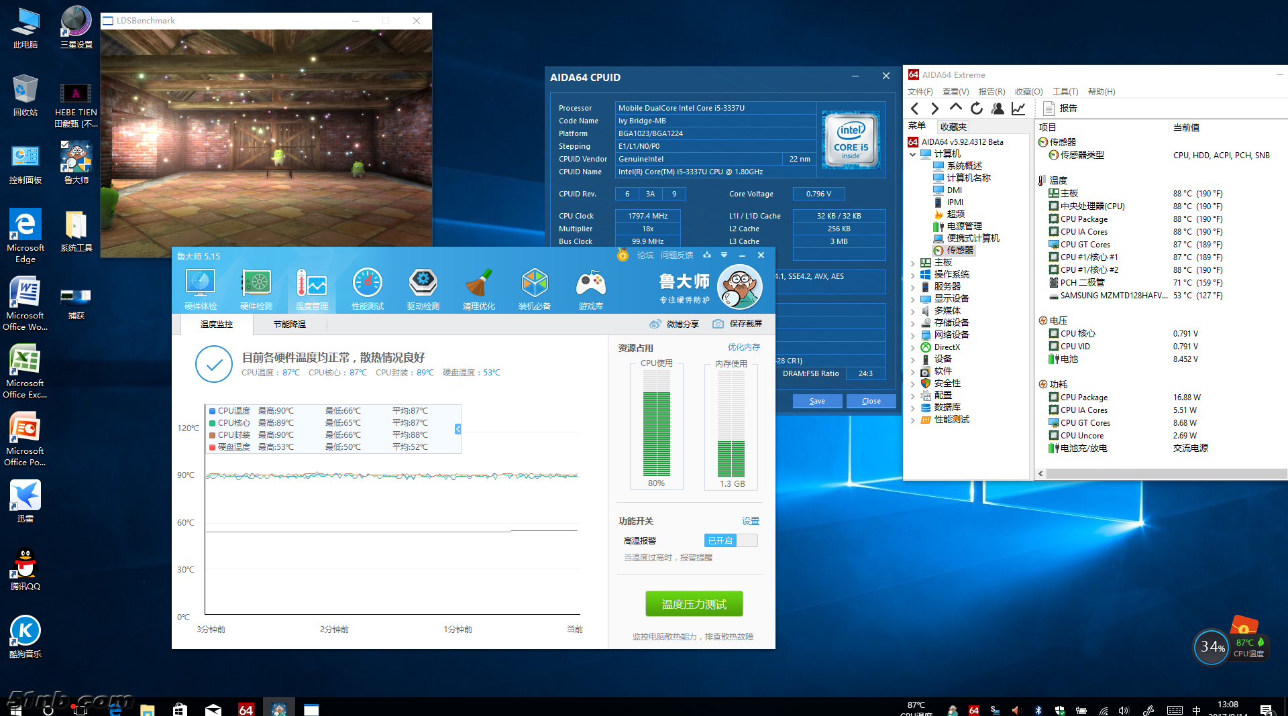Image resolution: width=1288 pixels, height=716 pixels.
Task: Open 三星设置 desktop icon
Action: 76,28
